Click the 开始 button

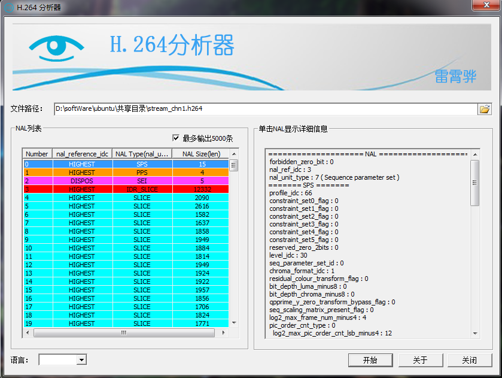click(370, 359)
